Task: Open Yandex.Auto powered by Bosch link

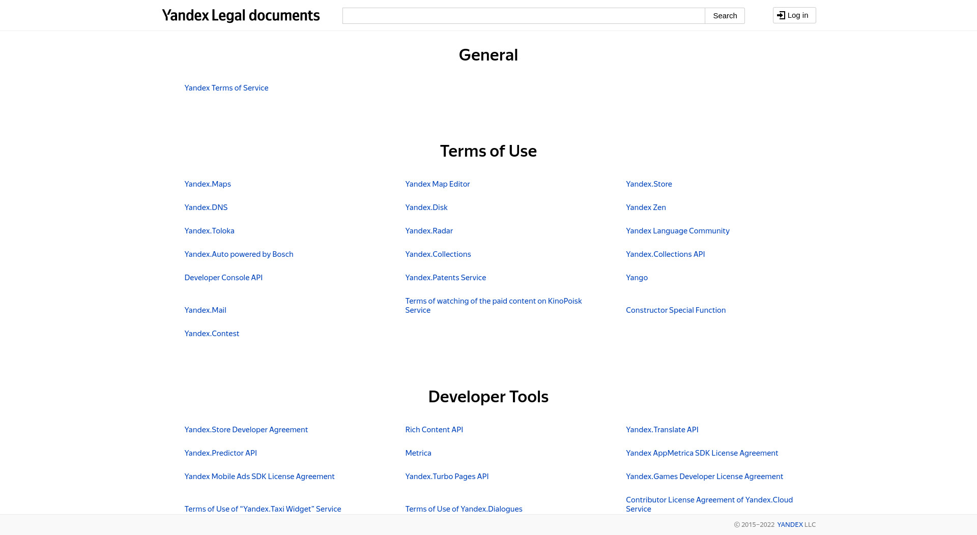Action: [239, 254]
